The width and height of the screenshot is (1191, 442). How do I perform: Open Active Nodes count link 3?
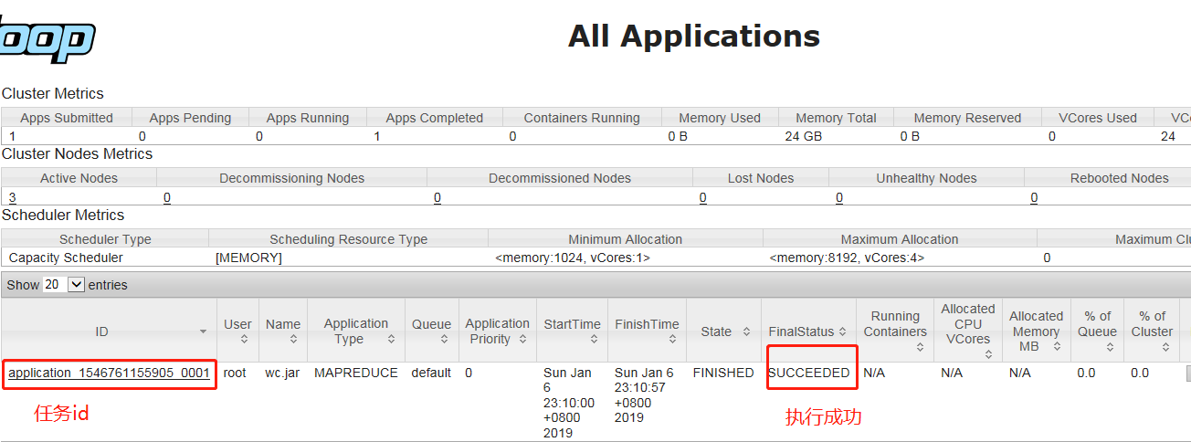tap(13, 197)
